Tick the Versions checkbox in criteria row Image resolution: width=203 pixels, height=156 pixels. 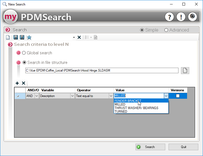178,96
